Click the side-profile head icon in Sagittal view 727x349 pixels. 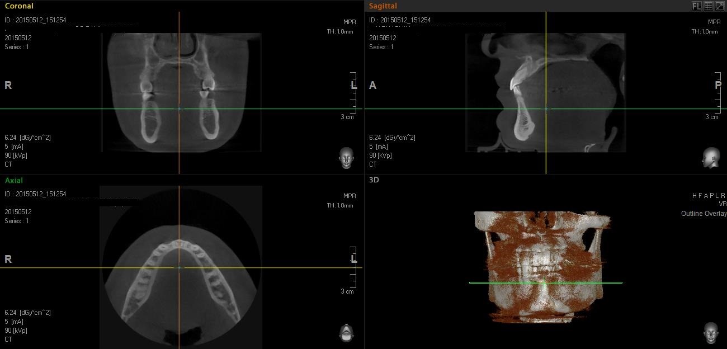(x=711, y=158)
